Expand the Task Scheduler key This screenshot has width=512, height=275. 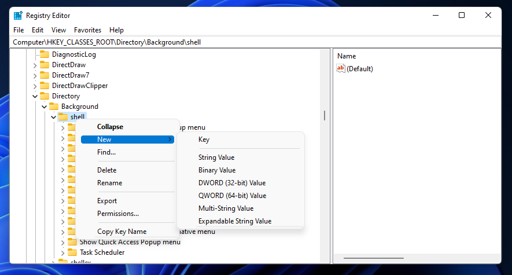[62, 253]
